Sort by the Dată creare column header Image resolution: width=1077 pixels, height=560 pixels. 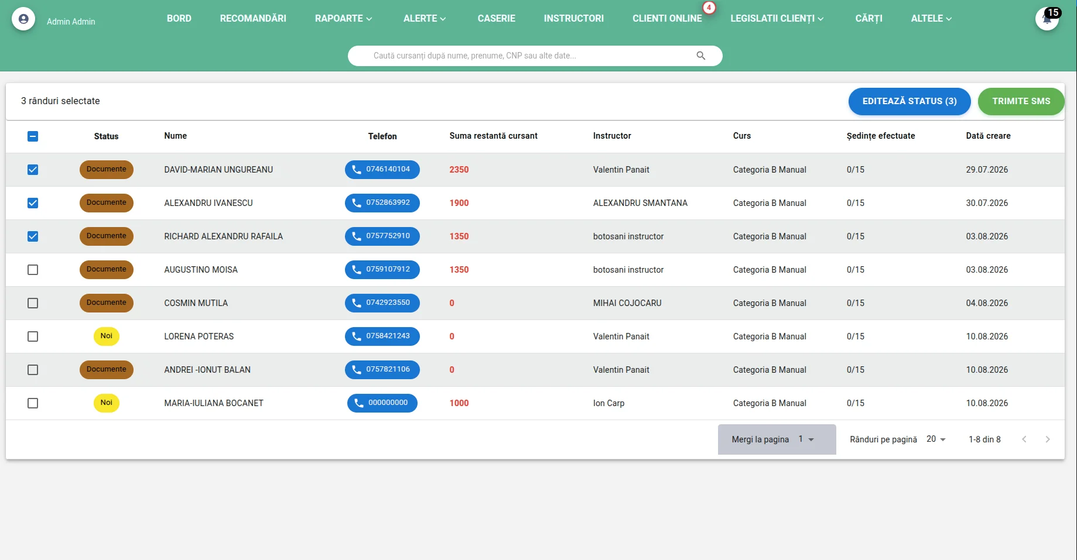pos(988,136)
